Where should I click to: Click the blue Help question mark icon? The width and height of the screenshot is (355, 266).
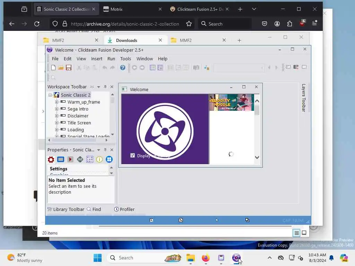click(122, 68)
